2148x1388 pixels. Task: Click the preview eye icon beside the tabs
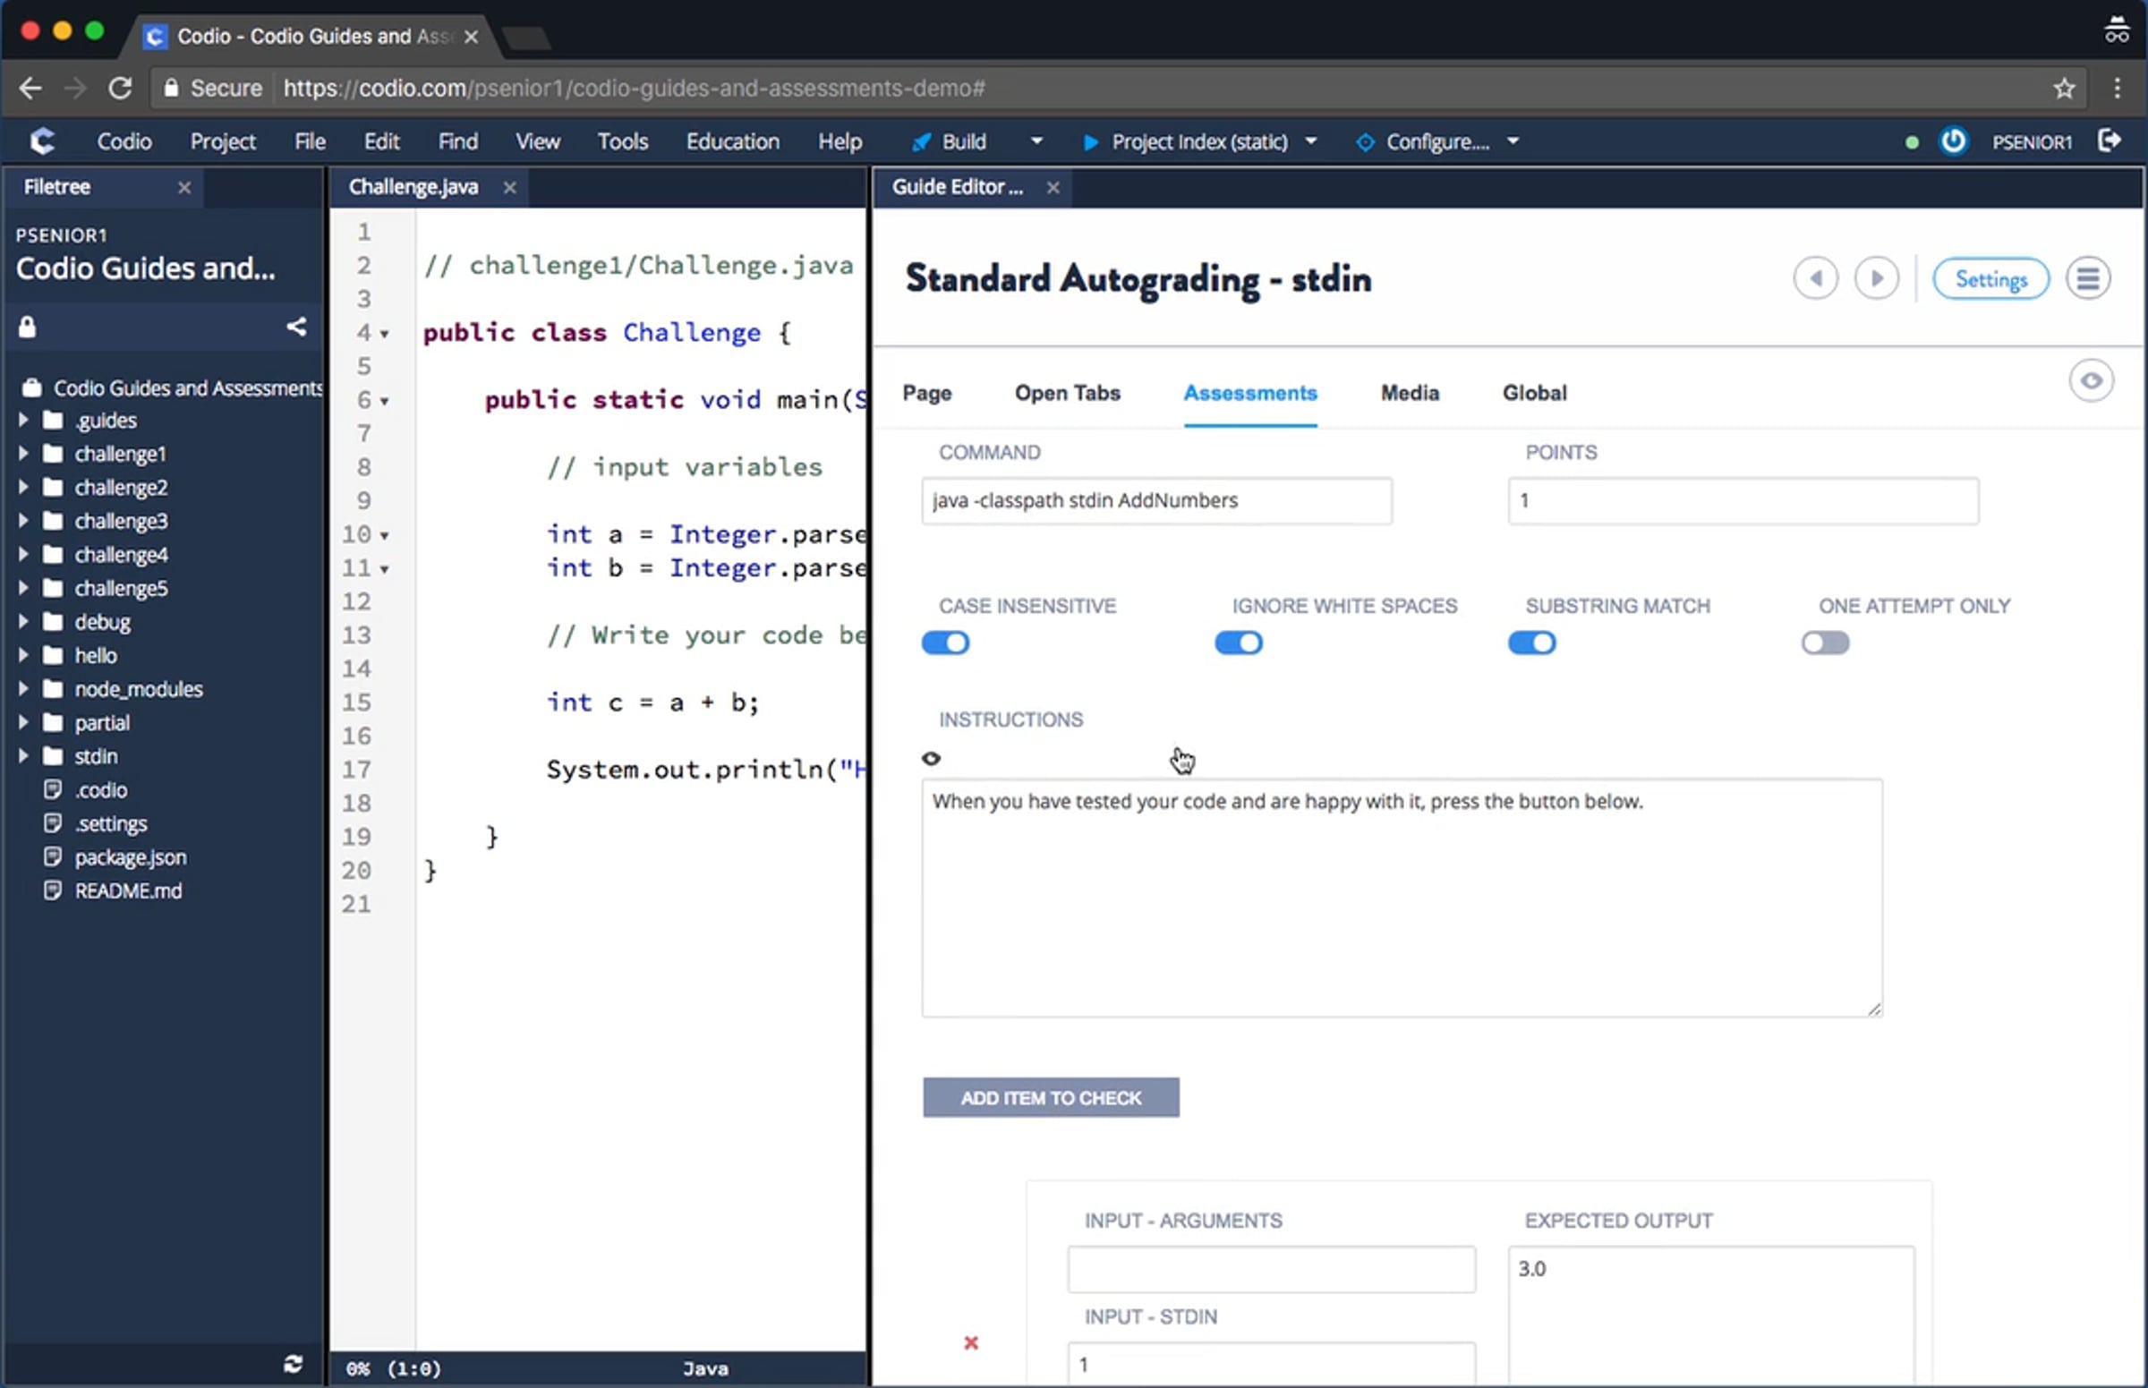(2091, 380)
